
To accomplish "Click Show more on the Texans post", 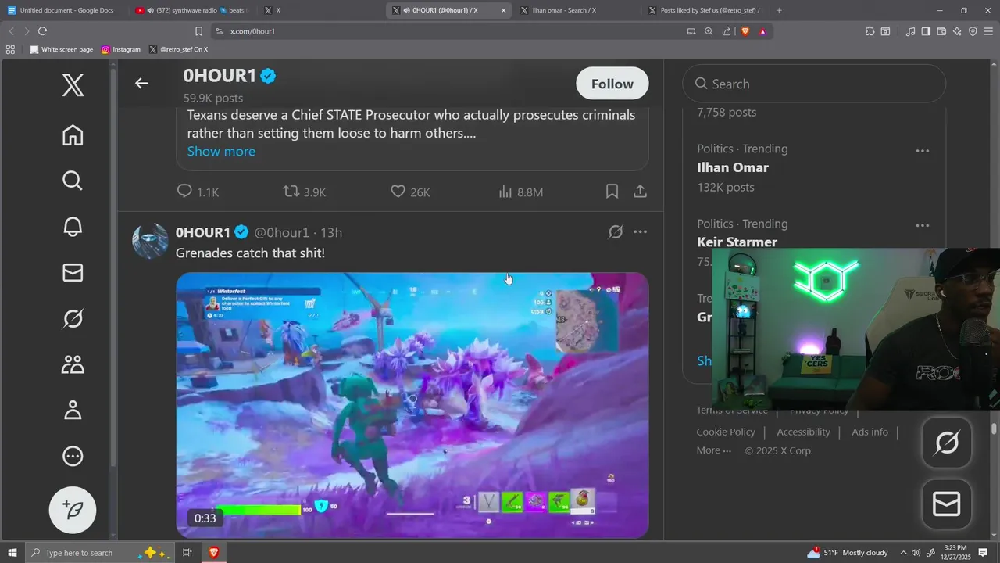I will [x=221, y=151].
